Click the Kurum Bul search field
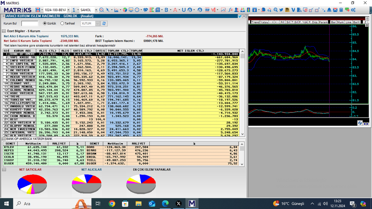The image size is (372, 209). [x=30, y=24]
